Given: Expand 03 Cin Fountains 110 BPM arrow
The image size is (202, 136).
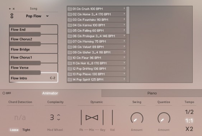Looking at the screenshot, I should pos(124,19).
